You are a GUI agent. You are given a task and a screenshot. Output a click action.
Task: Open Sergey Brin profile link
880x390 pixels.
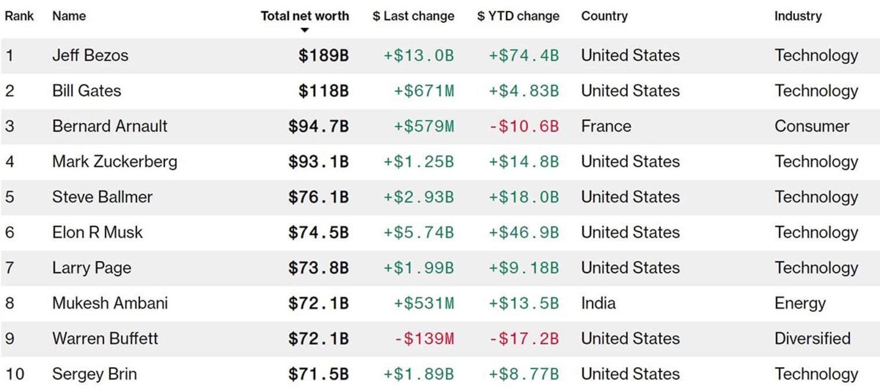pos(94,374)
